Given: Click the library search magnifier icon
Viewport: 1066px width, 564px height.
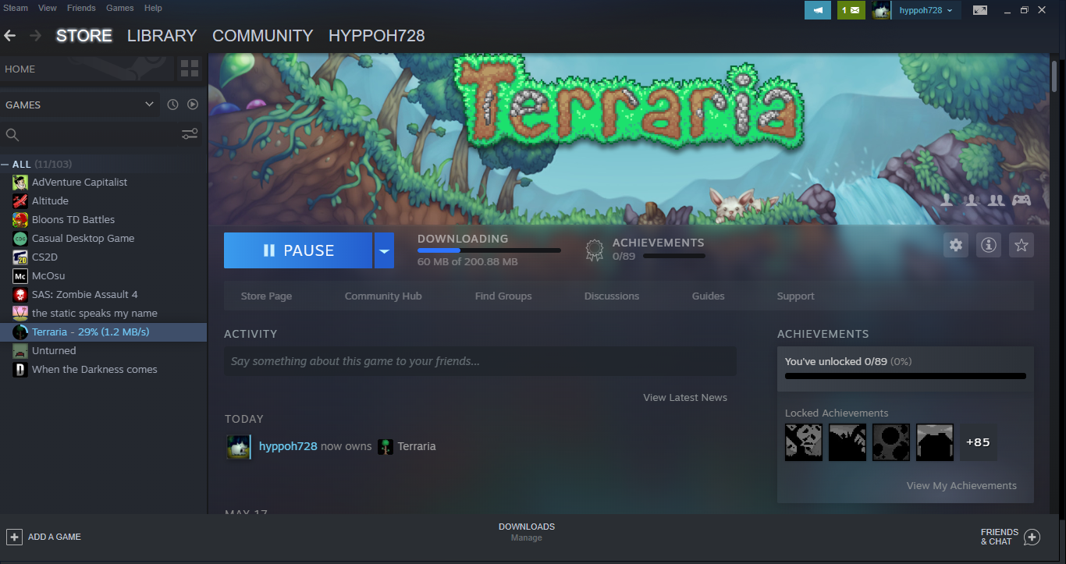Looking at the screenshot, I should click(x=12, y=135).
